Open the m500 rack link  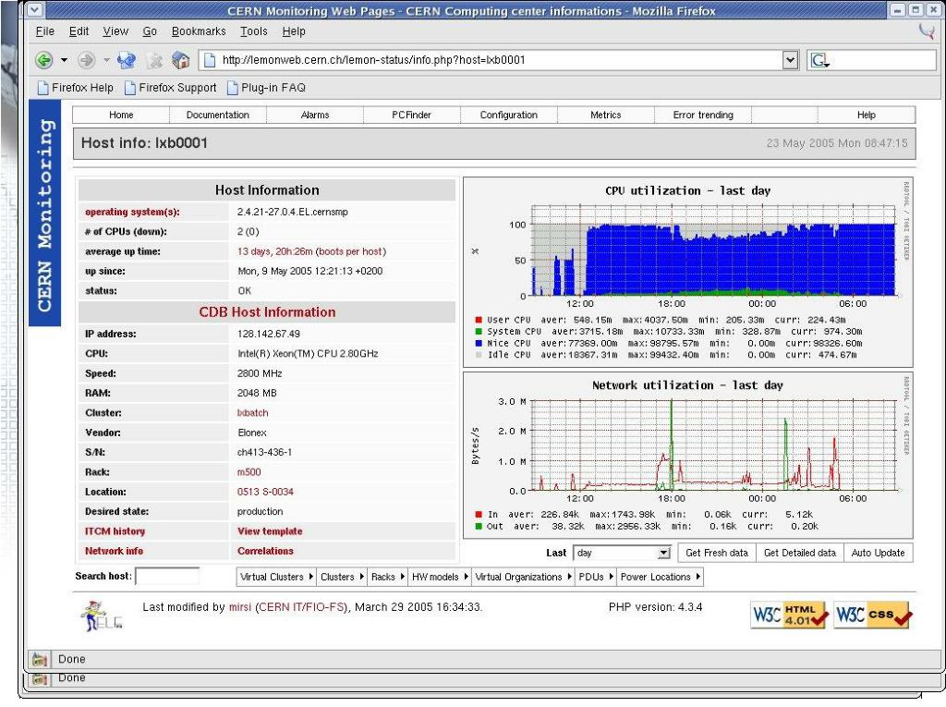[249, 472]
